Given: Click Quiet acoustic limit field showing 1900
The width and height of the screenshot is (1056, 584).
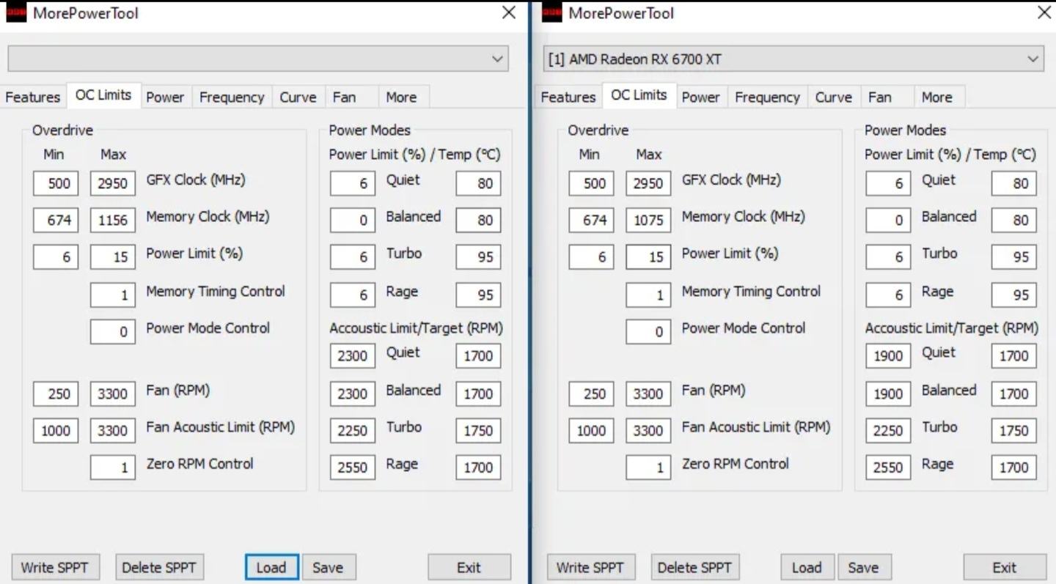Looking at the screenshot, I should tap(888, 355).
